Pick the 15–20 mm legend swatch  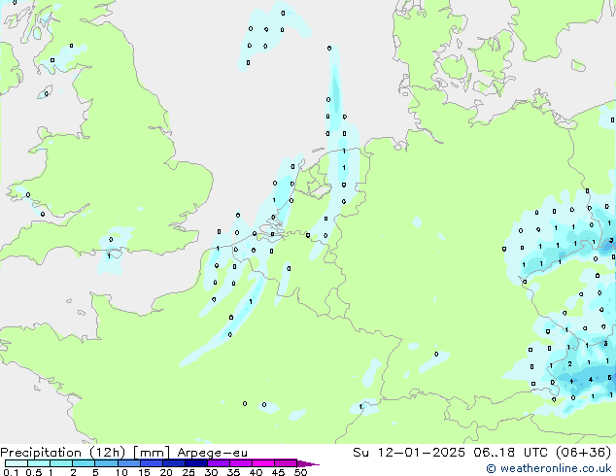(151, 463)
